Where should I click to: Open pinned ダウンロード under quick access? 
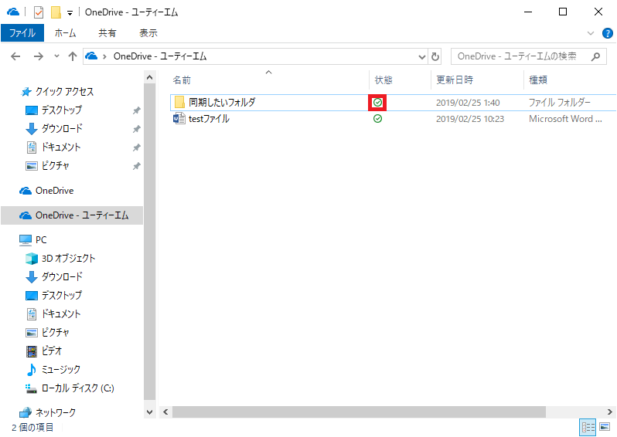(x=62, y=128)
